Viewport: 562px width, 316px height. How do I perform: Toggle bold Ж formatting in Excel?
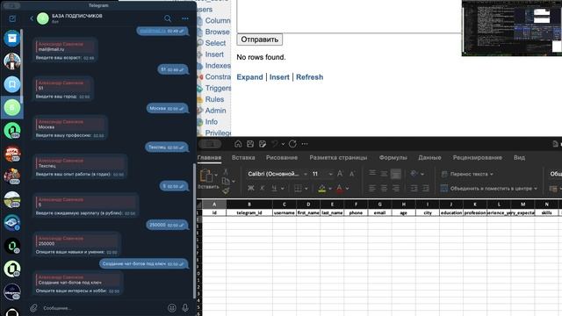251,188
